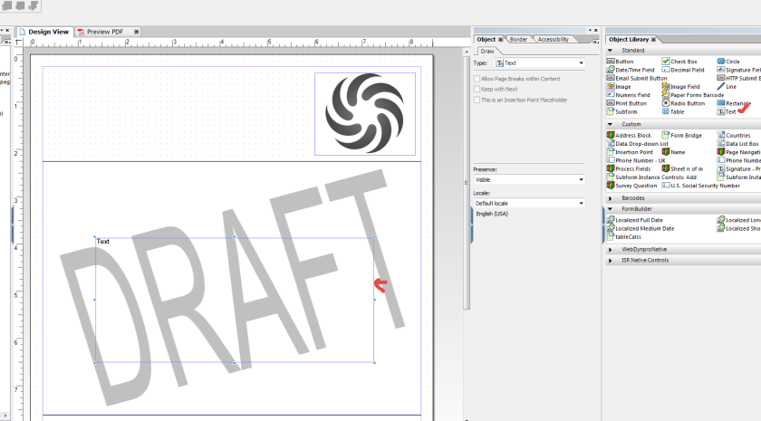The image size is (761, 421).
Task: Select the Table object in Object Library
Action: coord(677,111)
